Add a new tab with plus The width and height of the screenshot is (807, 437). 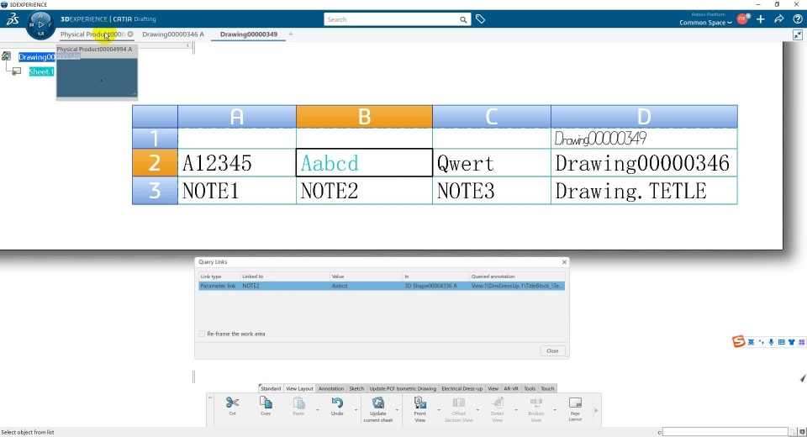click(x=291, y=34)
